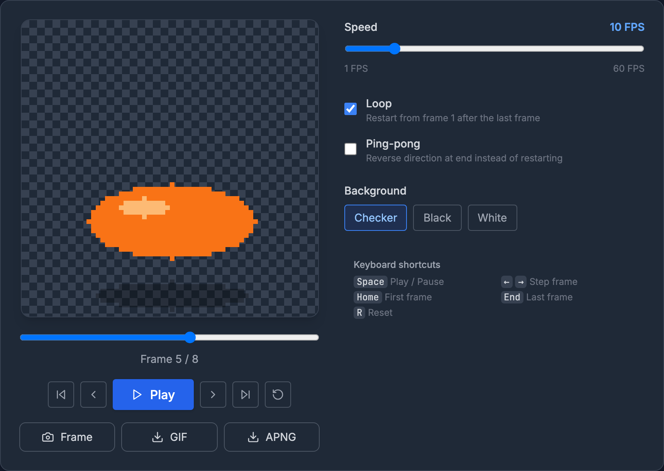Step back one frame

pyautogui.click(x=93, y=395)
